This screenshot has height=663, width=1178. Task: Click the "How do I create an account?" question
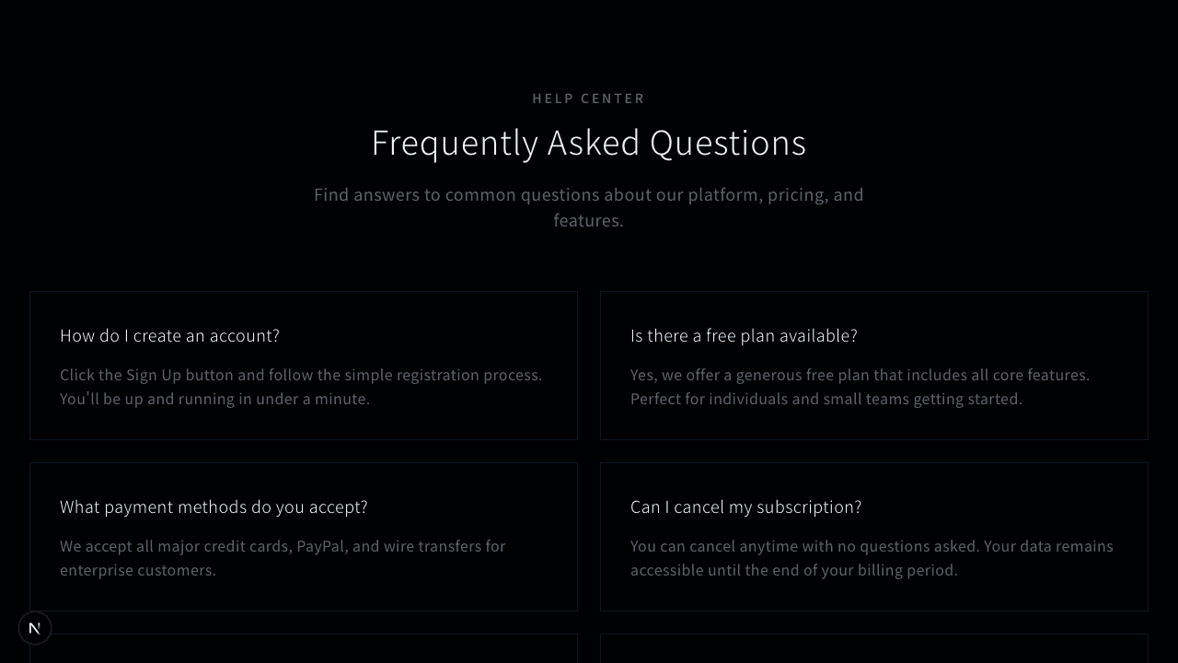[x=169, y=336]
